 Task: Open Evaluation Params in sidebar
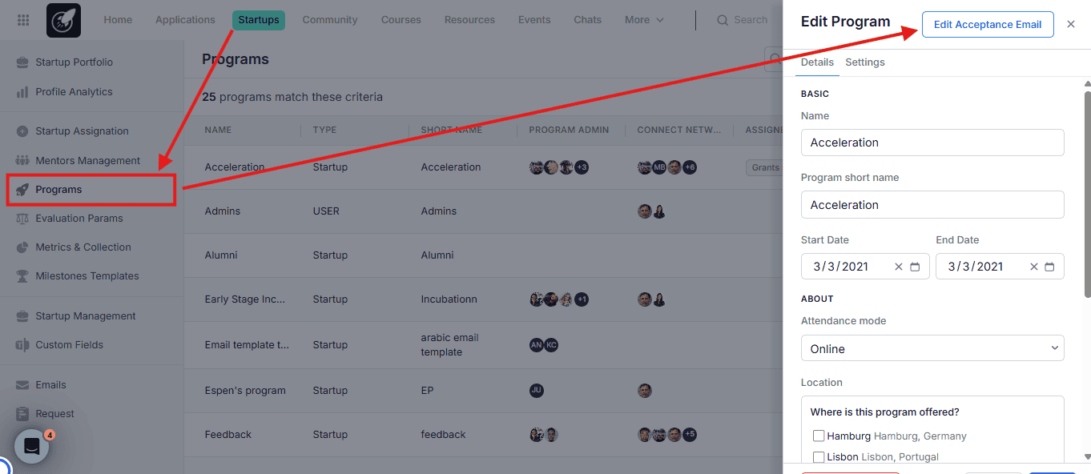coord(79,218)
